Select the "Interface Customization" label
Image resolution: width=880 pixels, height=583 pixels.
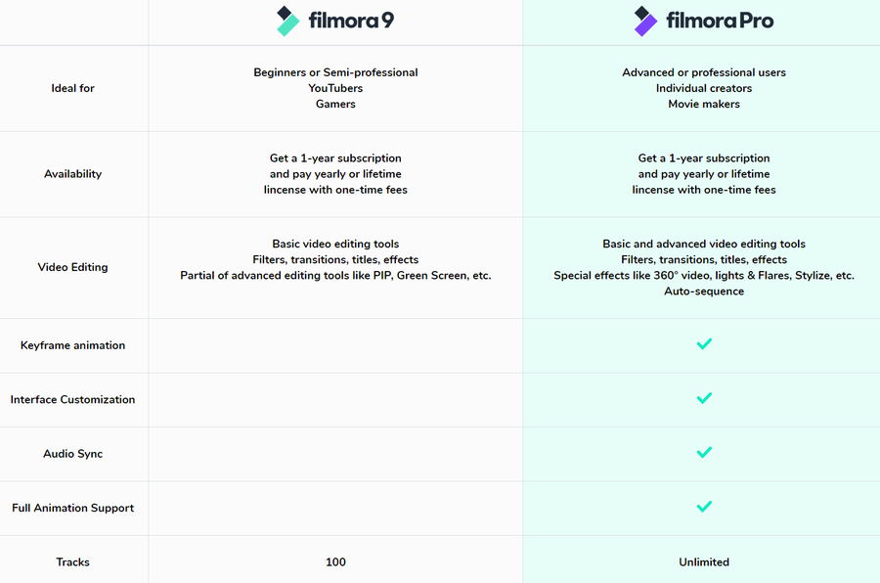[73, 399]
